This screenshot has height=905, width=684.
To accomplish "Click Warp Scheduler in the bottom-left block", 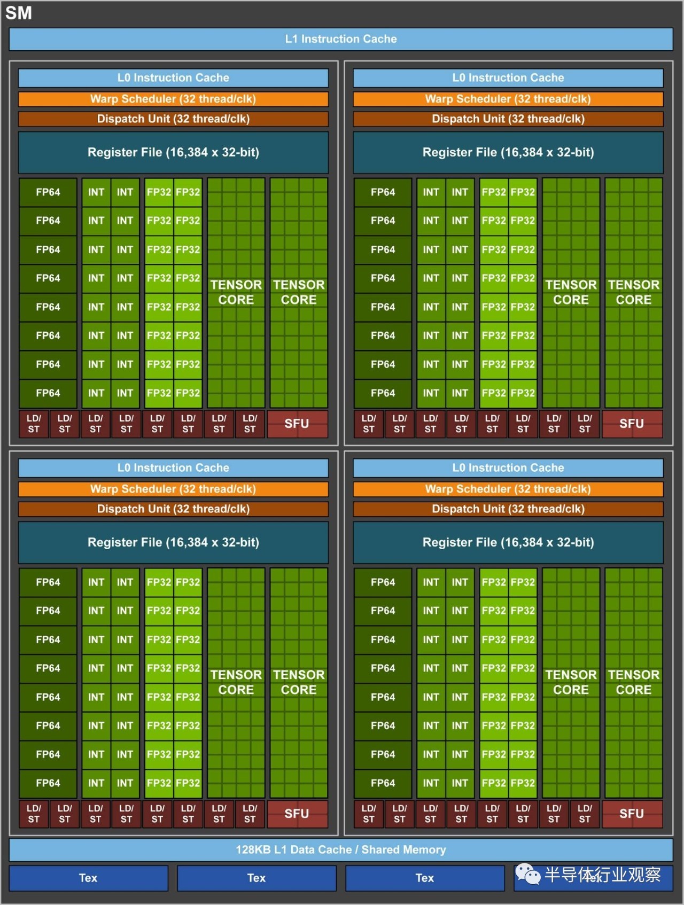I will point(173,489).
